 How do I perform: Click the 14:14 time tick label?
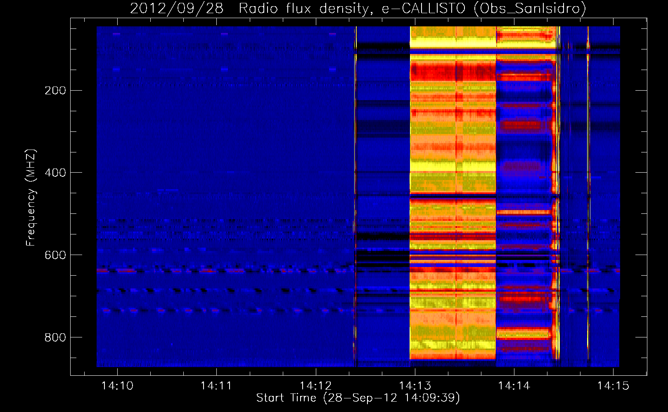(514, 386)
